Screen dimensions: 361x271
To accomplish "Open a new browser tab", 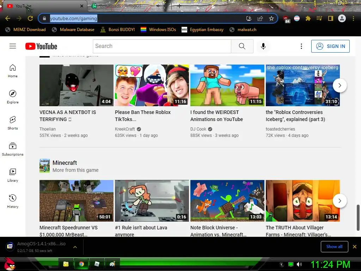I will click(x=179, y=6).
